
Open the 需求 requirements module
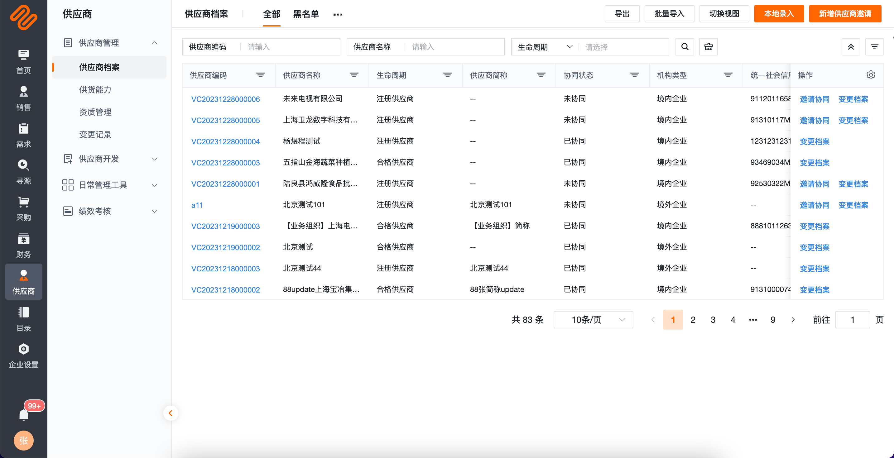point(23,136)
